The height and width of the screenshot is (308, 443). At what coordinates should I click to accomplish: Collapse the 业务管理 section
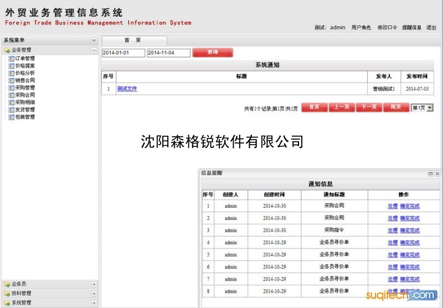pyautogui.click(x=94, y=50)
